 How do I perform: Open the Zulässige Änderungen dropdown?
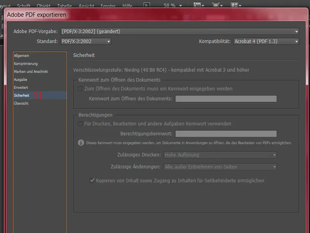coord(220,167)
